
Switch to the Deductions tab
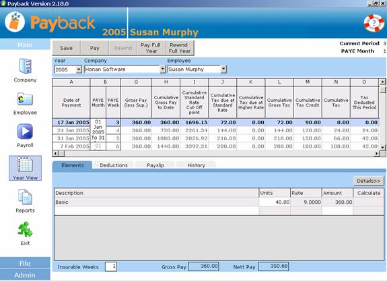[114, 165]
